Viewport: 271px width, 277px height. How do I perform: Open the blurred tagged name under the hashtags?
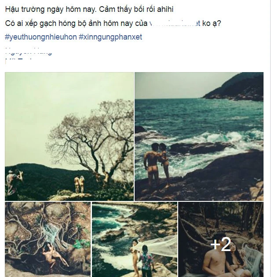[x=28, y=52]
